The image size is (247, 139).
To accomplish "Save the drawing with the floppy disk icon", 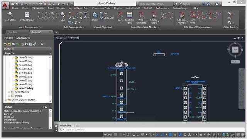I will point(22,4).
